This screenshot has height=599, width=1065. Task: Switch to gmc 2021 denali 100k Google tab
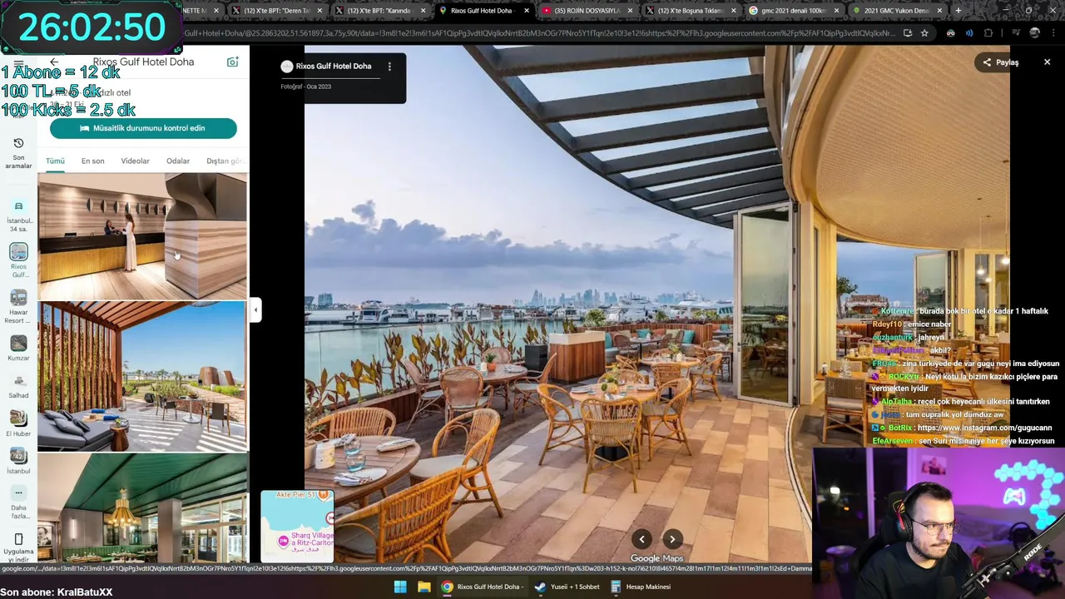coord(794,11)
